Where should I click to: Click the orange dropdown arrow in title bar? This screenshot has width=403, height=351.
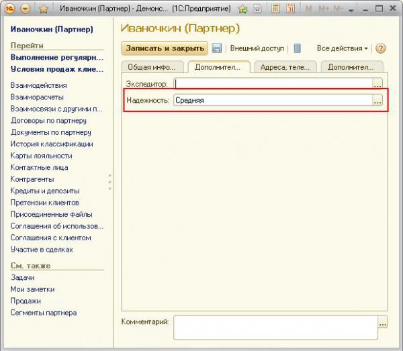point(26,9)
